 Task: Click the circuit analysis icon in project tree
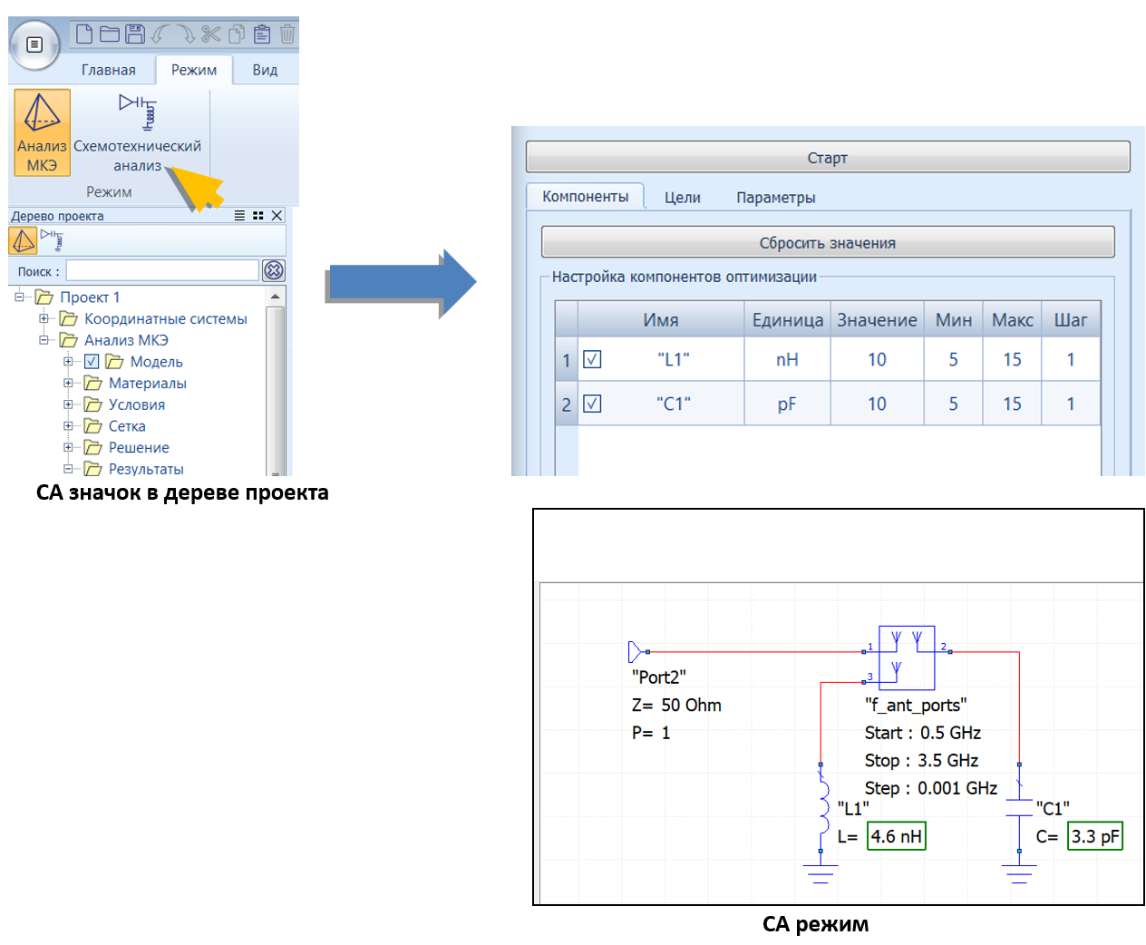tap(53, 240)
